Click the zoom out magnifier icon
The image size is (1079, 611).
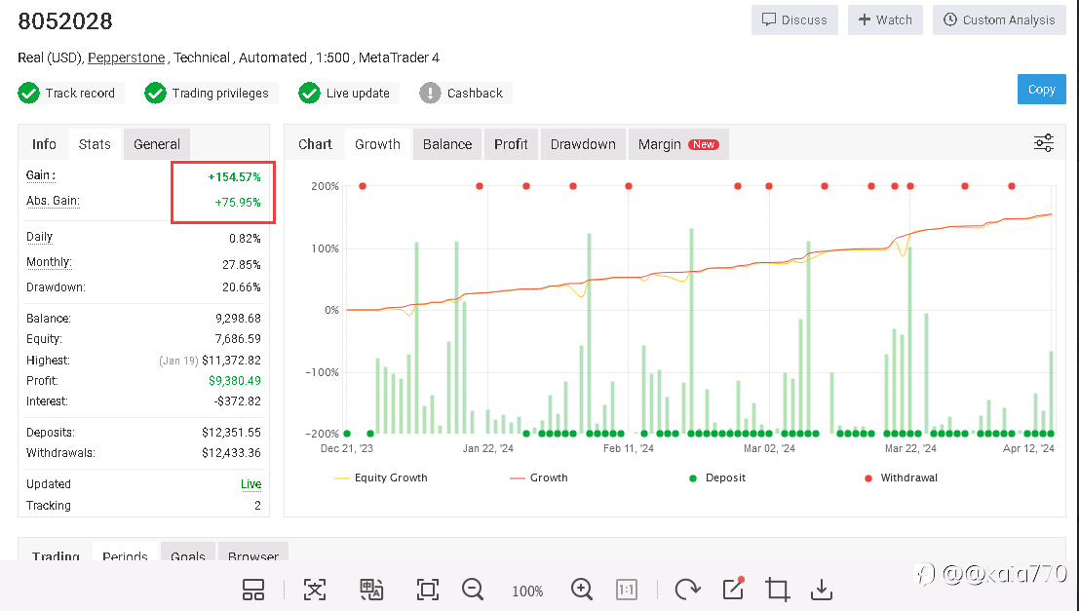click(x=473, y=590)
